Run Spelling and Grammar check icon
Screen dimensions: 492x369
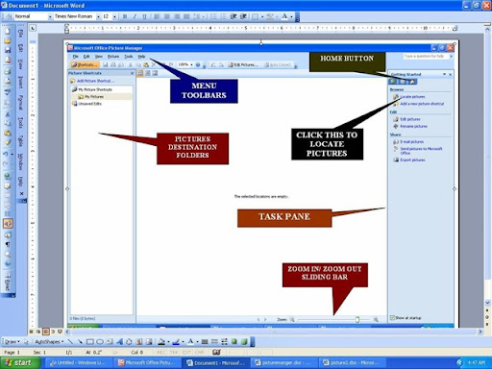point(8,92)
